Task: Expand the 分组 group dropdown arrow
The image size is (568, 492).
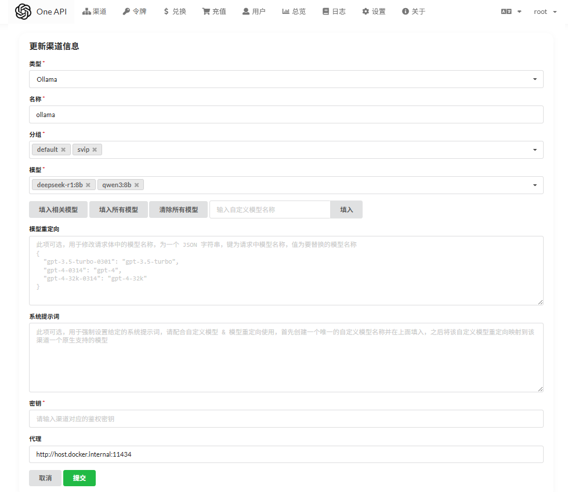Action: point(535,150)
